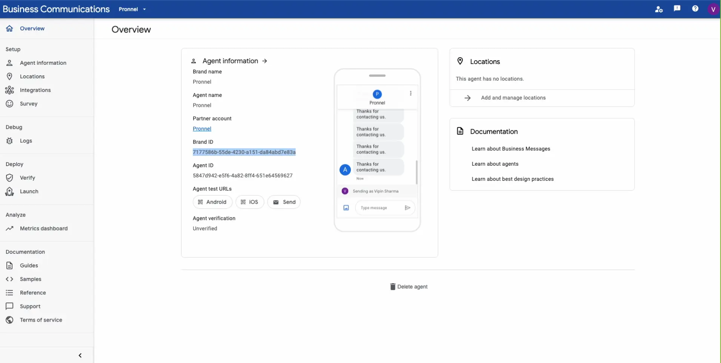The height and width of the screenshot is (363, 721).
Task: Click send arrow icon in message preview
Action: pos(407,208)
